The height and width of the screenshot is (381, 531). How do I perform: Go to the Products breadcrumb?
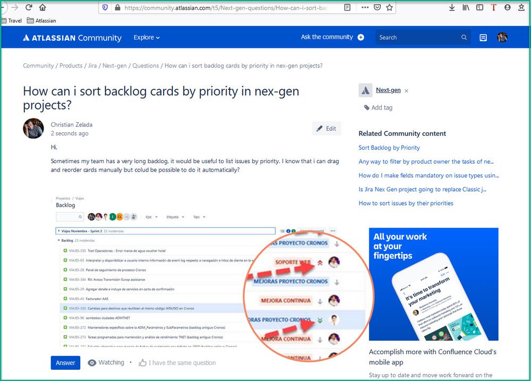(71, 66)
